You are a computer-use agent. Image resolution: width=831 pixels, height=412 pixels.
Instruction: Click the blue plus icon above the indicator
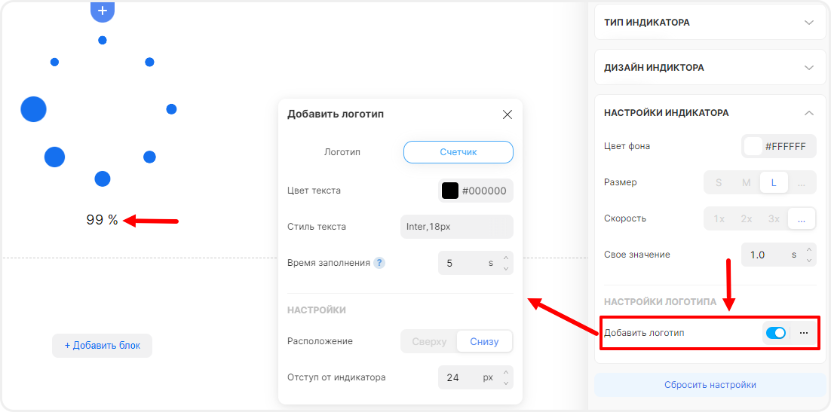(103, 11)
